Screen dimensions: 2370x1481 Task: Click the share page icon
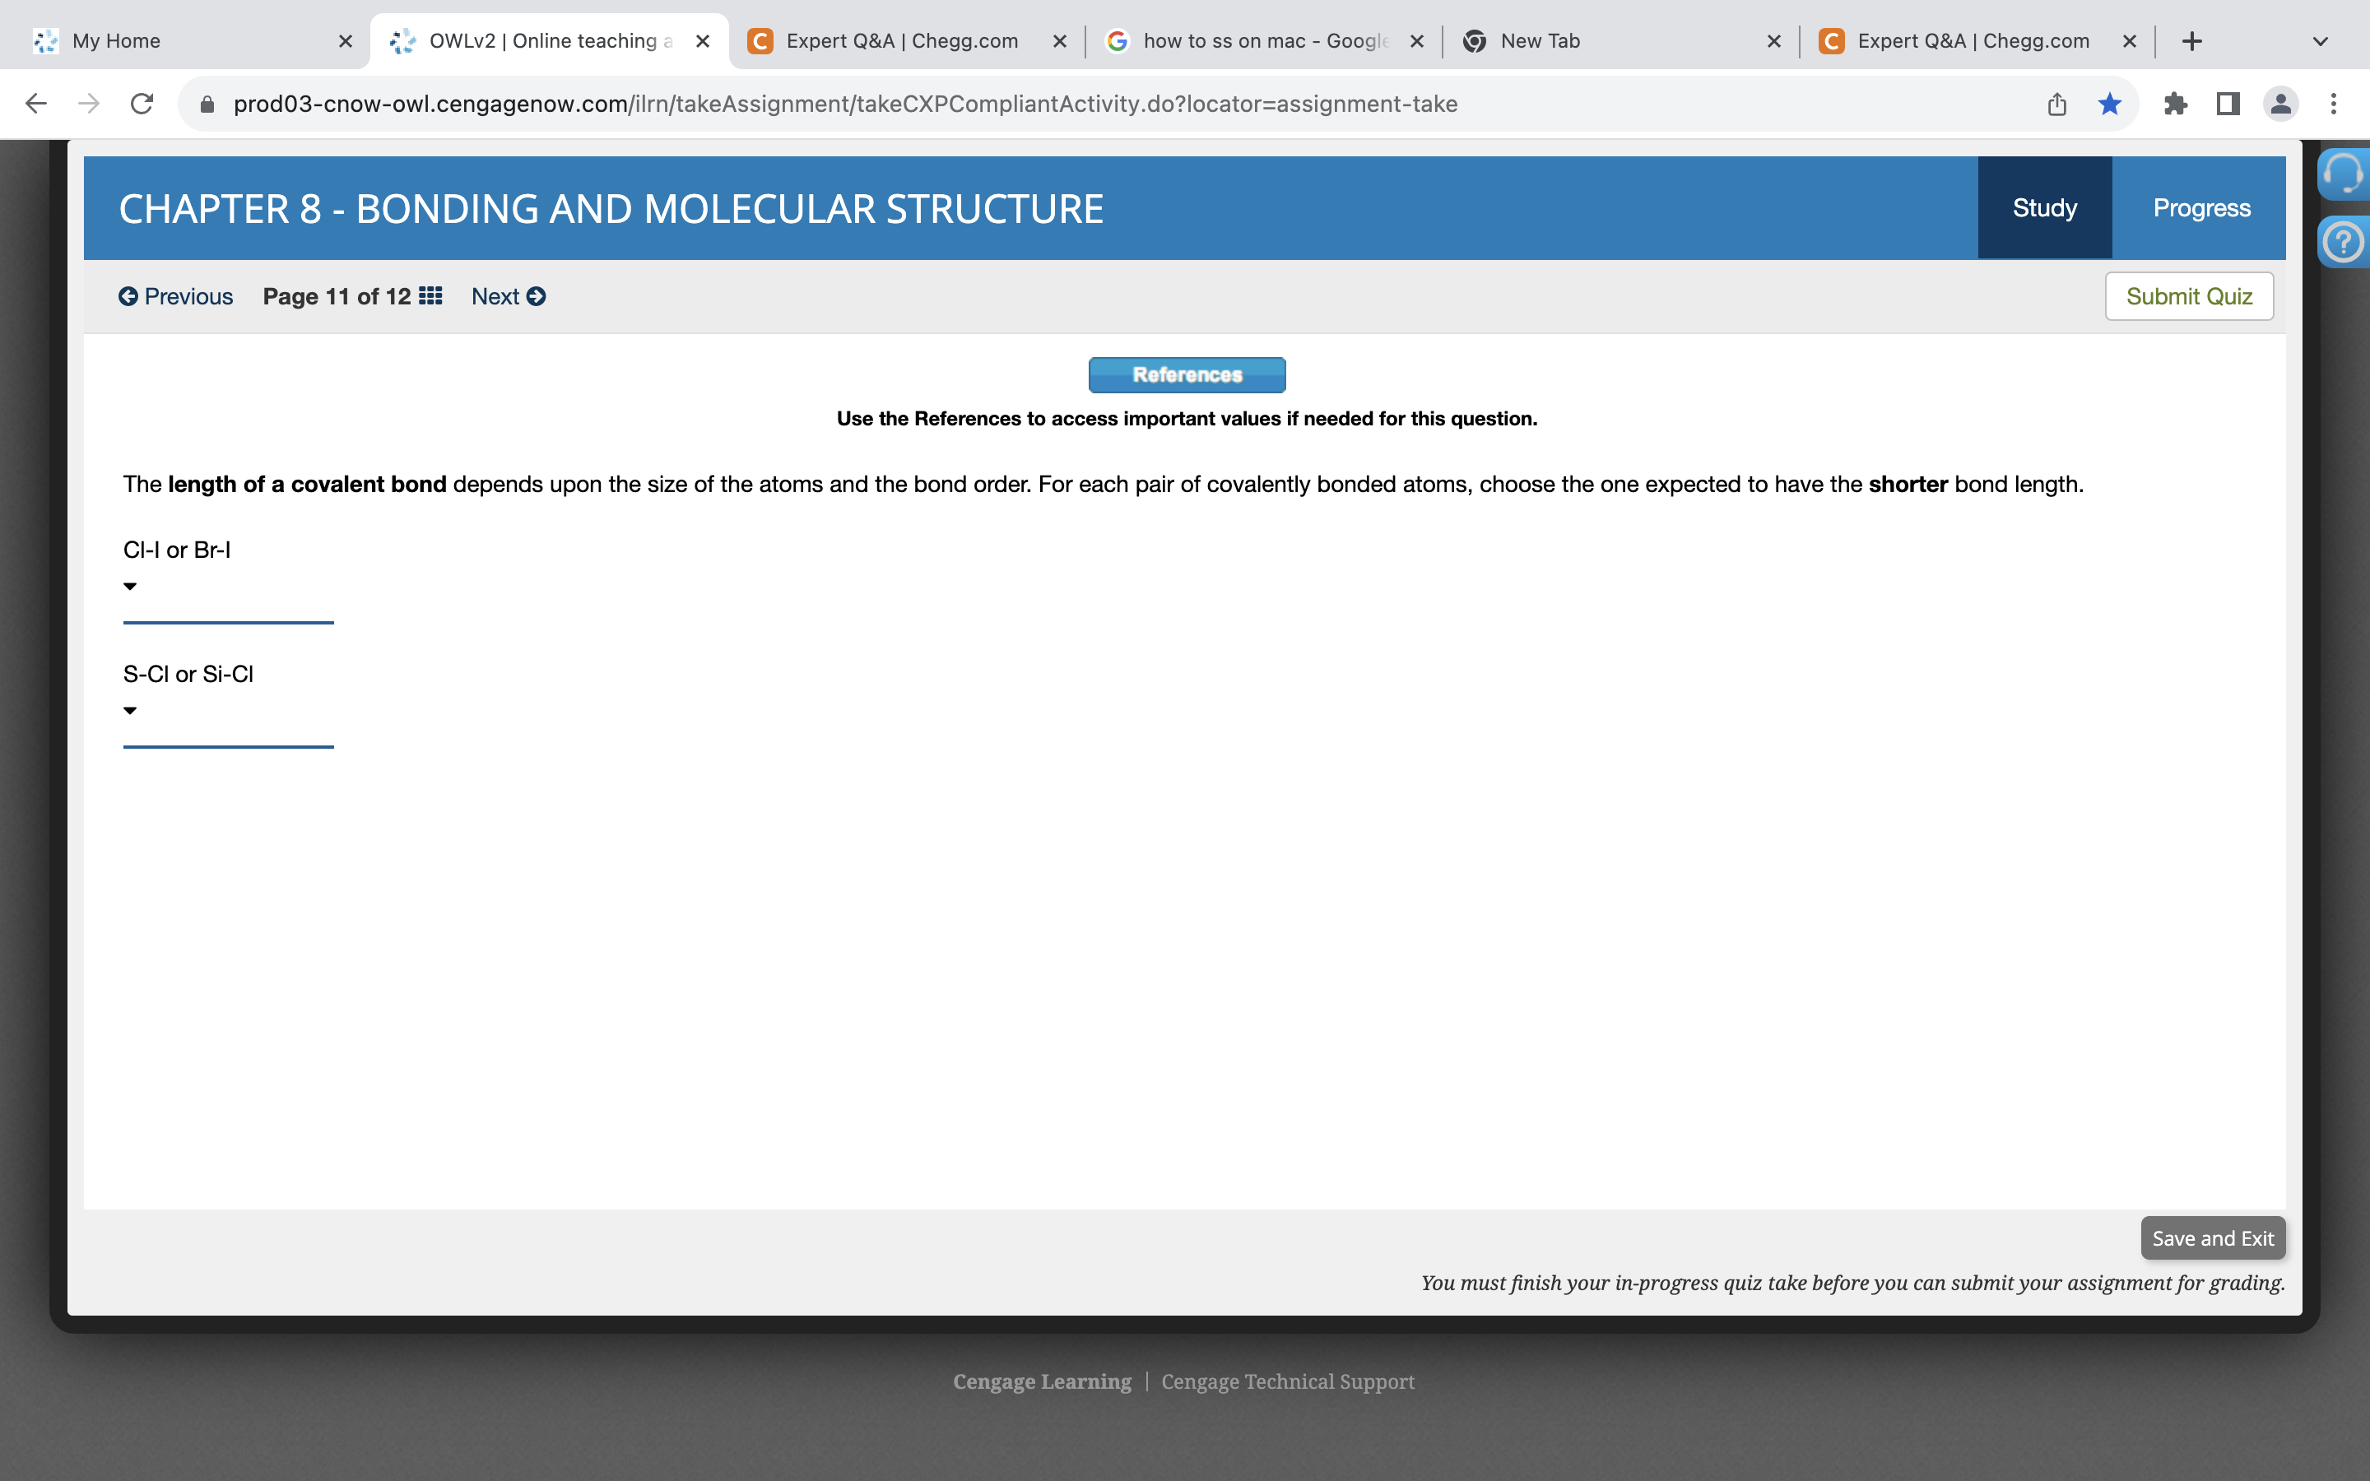[2056, 104]
